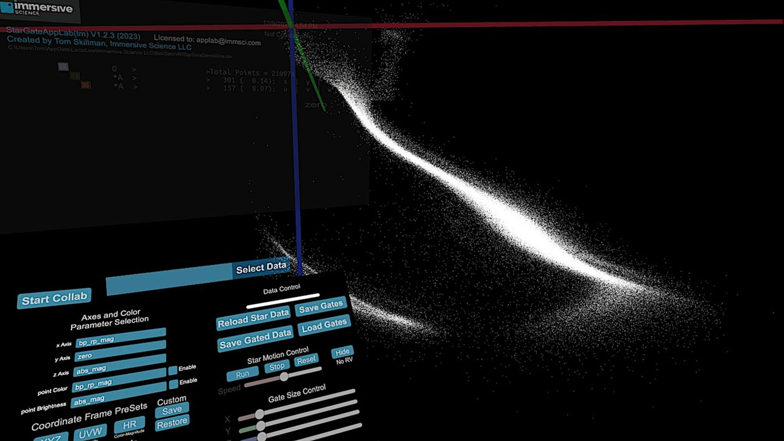The height and width of the screenshot is (441, 784).
Task: Choose the HR coordinate frame preset
Action: click(129, 425)
